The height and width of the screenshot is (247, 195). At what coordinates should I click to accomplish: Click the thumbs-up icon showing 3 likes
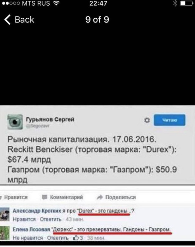click(76, 237)
